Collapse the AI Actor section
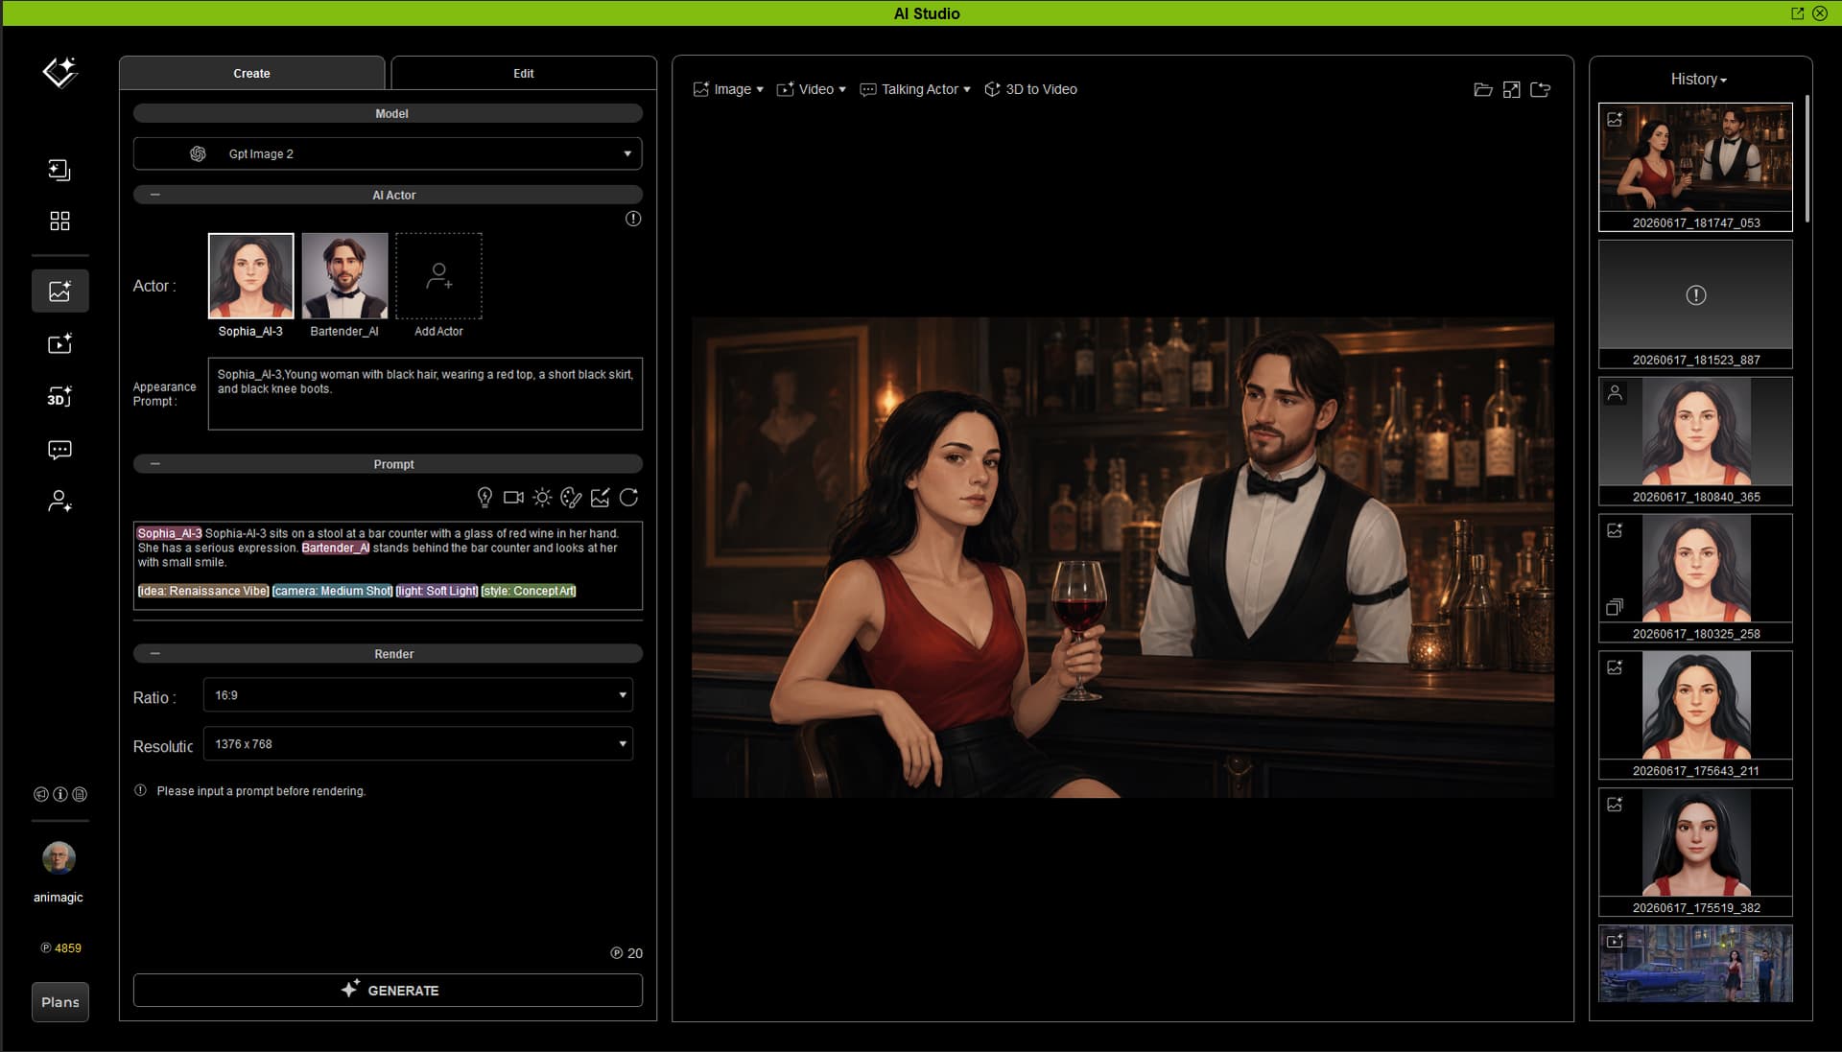 pos(155,195)
